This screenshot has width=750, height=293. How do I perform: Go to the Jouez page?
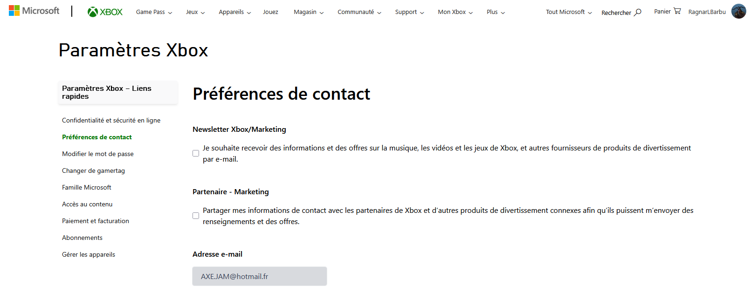pos(270,12)
